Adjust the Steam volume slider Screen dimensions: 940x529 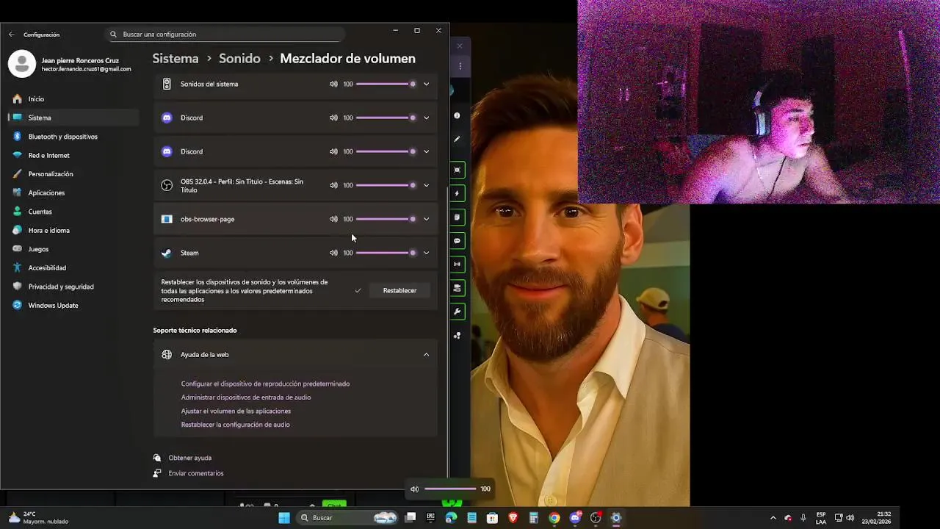coord(386,253)
